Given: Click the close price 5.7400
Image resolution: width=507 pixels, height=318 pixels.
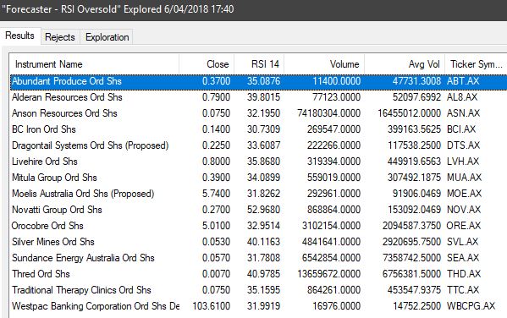Looking at the screenshot, I should 216,194.
